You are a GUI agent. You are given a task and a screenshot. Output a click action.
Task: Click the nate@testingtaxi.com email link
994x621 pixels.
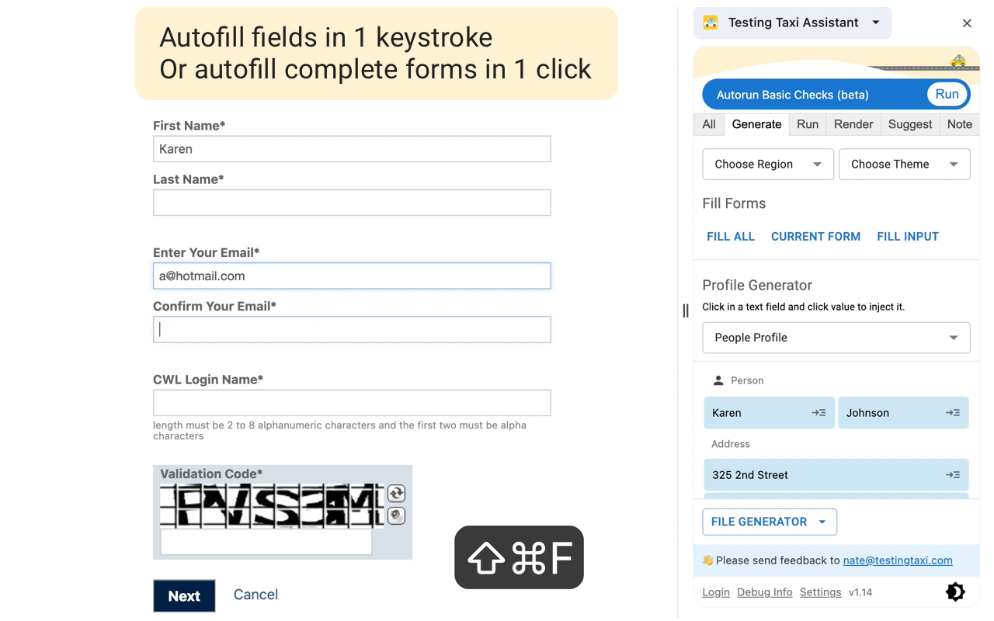point(898,560)
